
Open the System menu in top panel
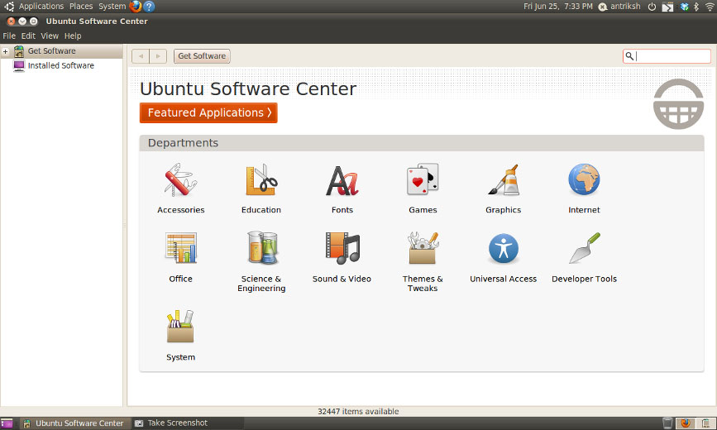(112, 7)
